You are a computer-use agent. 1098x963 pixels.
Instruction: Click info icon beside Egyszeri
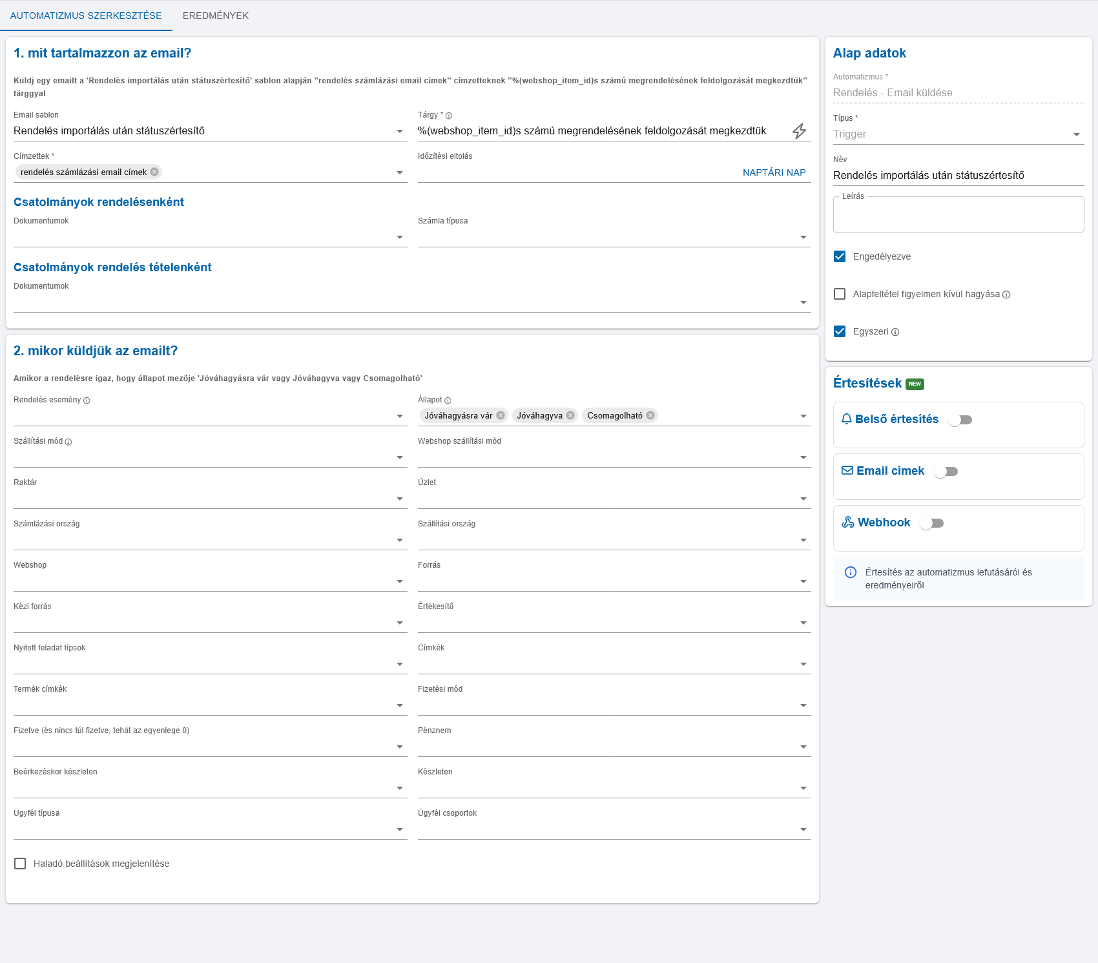(895, 332)
